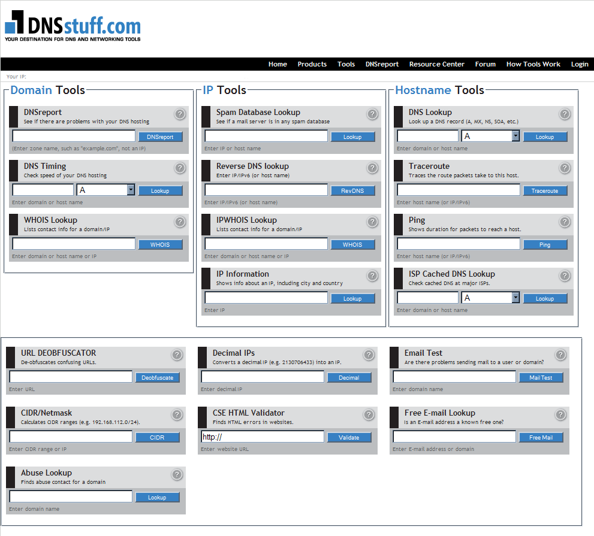Click help icon for ISP Cached DNS Lookup
The image size is (594, 536).
click(x=565, y=275)
